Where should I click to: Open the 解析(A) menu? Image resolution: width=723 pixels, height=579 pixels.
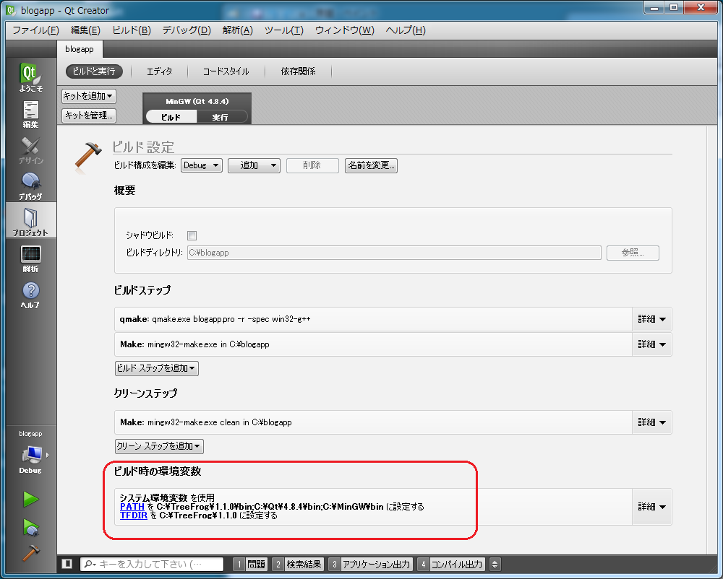237,30
